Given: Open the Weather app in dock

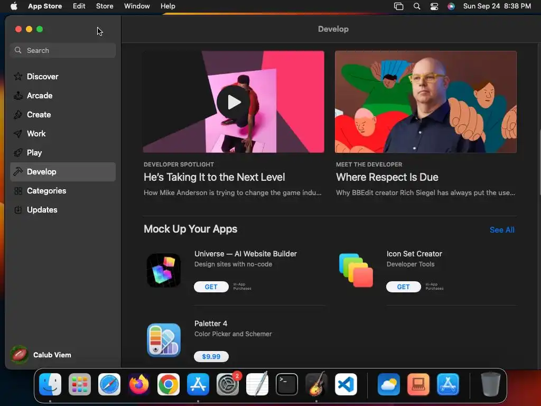Looking at the screenshot, I should coord(389,384).
